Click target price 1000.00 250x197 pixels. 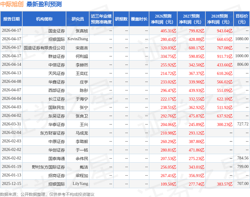tap(242, 56)
